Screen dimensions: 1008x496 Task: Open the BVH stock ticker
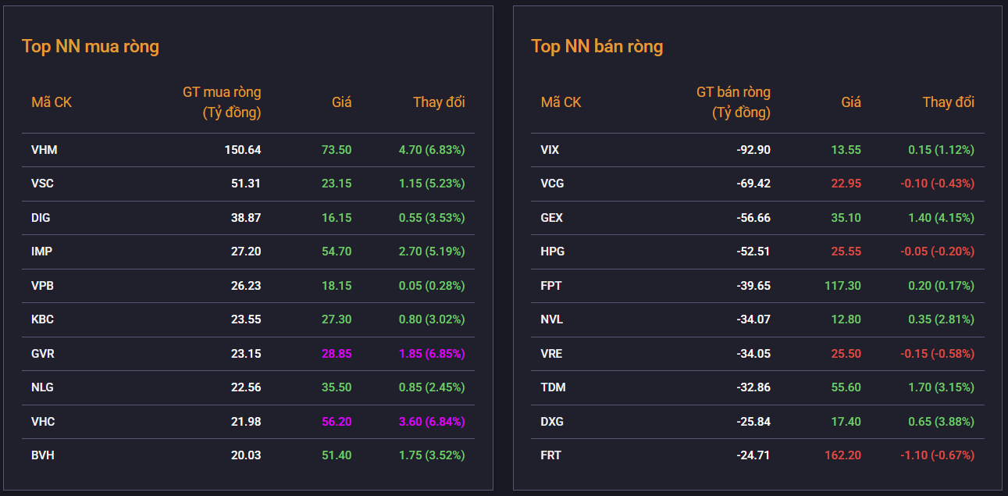(x=43, y=455)
